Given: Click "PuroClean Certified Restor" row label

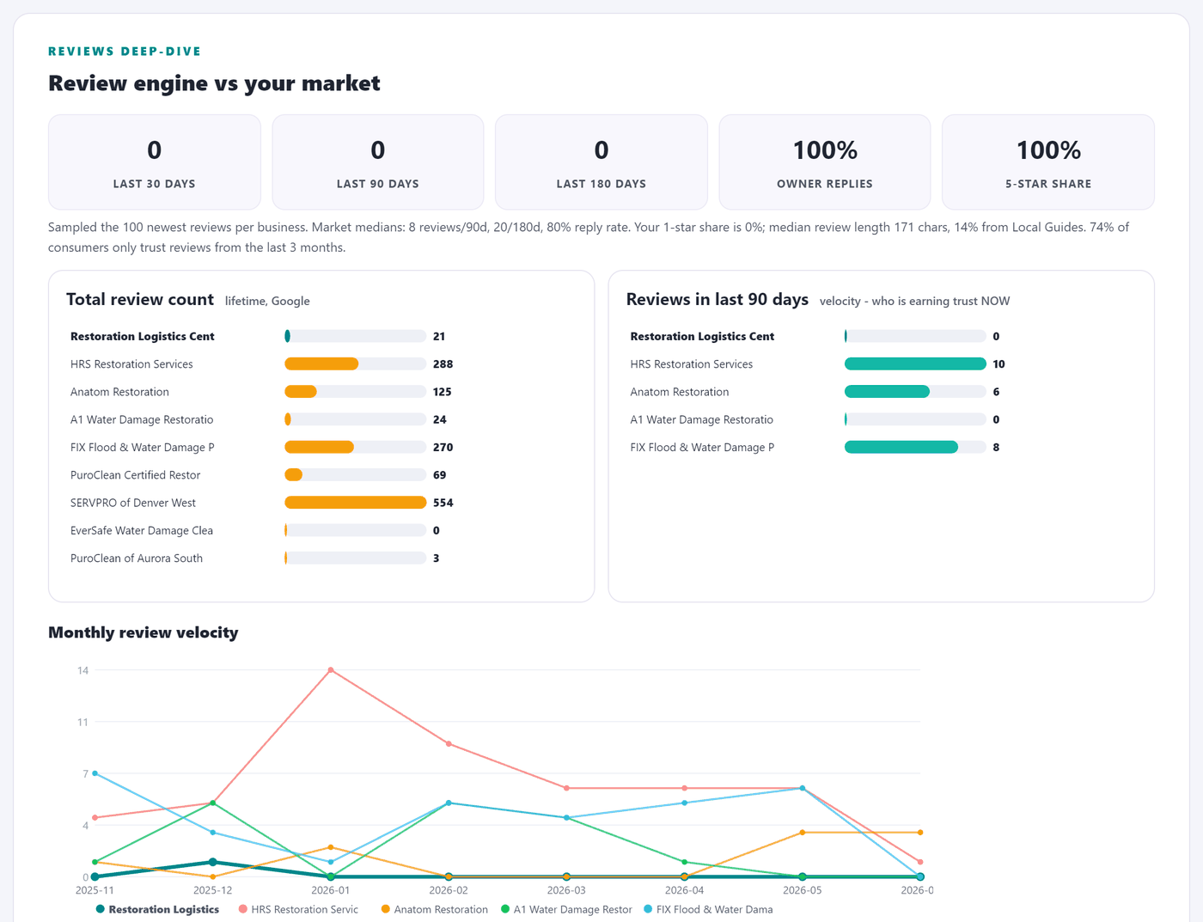Looking at the screenshot, I should [135, 475].
